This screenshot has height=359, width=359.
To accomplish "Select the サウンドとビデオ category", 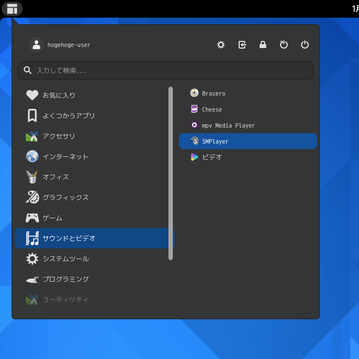I will pos(94,239).
